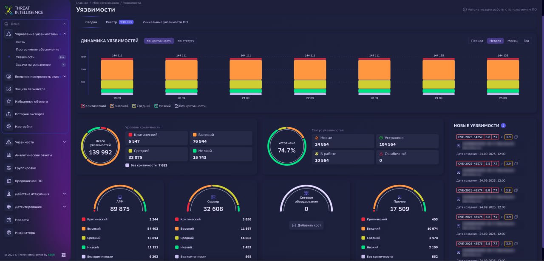This screenshot has width=544, height=261.
Task: Collapse the Демо organization dropdown
Action: [x=65, y=24]
